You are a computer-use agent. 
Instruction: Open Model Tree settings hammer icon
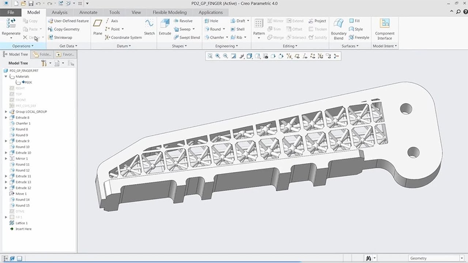coord(44,63)
